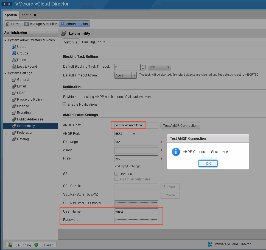266x250 pixels.
Task: Click OK in AMQP connection dialog
Action: click(x=208, y=164)
